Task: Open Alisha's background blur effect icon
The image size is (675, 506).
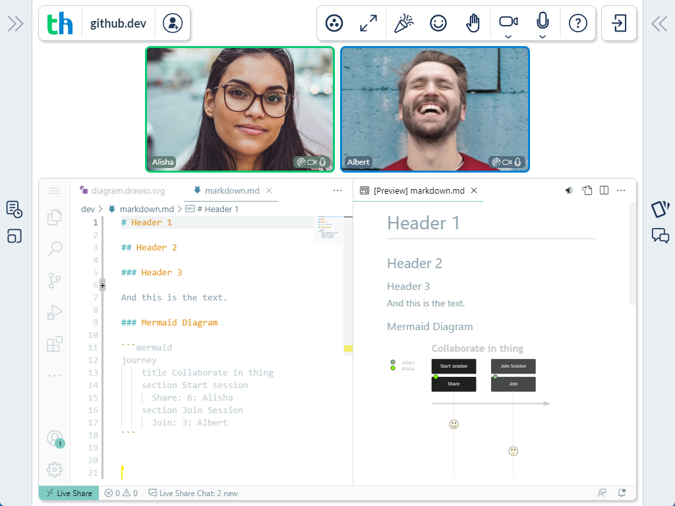Action: point(301,162)
